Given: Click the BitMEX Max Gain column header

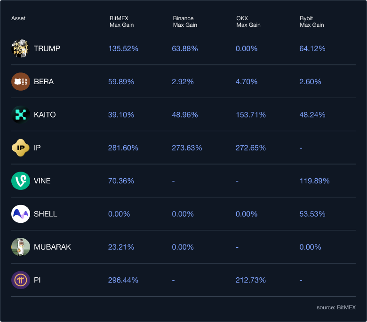Looking at the screenshot, I should tap(121, 22).
